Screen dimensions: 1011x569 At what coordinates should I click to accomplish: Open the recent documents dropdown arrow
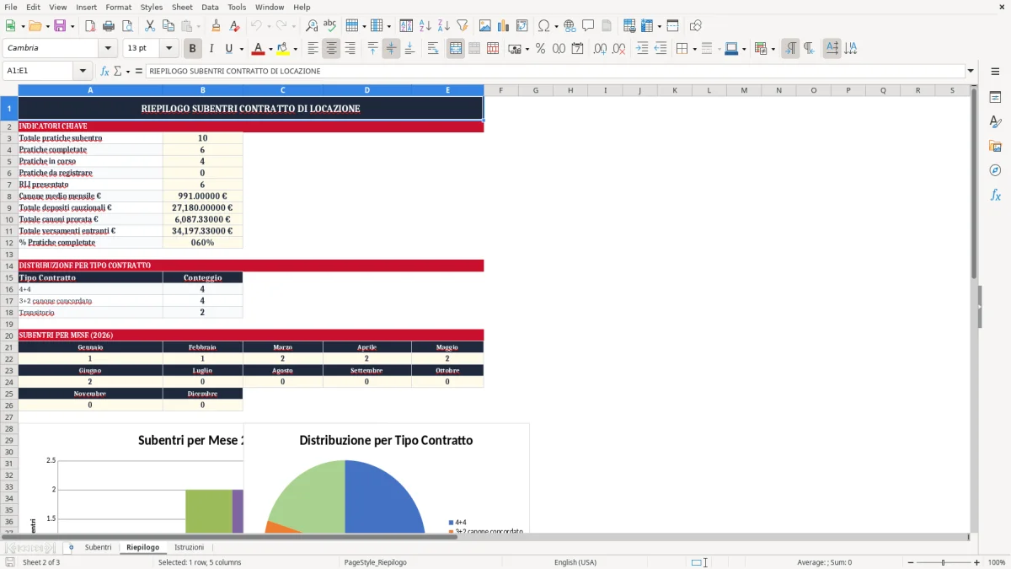[45, 26]
